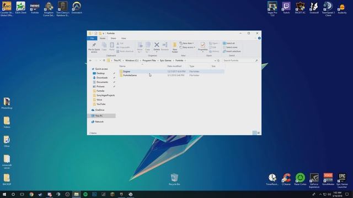Viewport: 353px width, 198px height.
Task: Click Pin to Quick access in ribbon
Action: point(94,47)
